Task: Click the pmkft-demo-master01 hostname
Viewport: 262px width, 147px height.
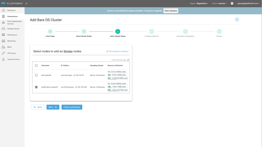Action: [50, 87]
